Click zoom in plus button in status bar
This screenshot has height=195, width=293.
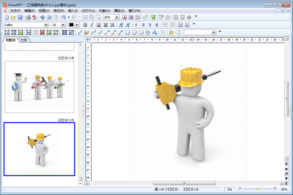[x=275, y=189]
